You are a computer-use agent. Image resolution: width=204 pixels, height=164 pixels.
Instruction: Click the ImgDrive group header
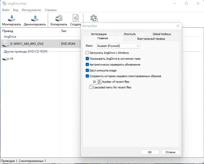tap(10, 37)
